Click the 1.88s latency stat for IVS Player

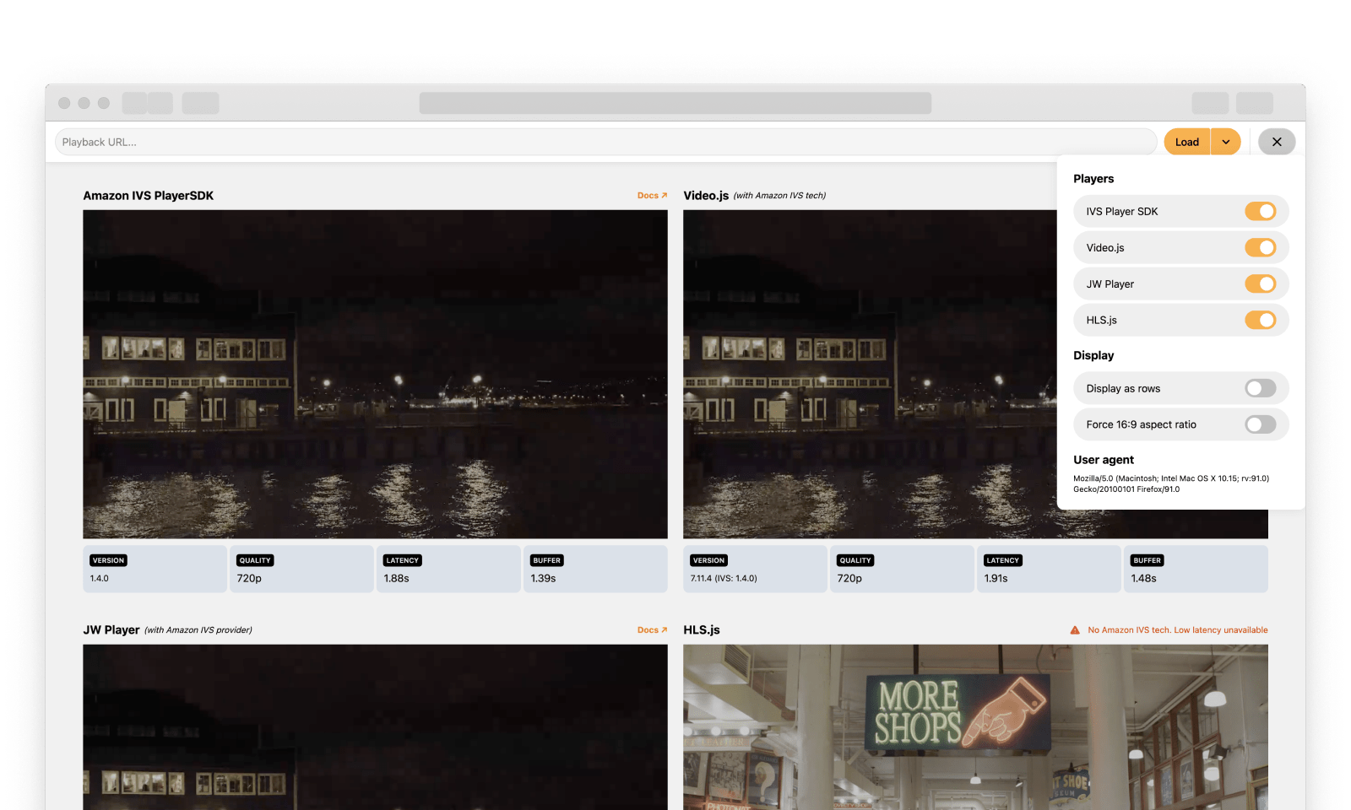click(448, 569)
